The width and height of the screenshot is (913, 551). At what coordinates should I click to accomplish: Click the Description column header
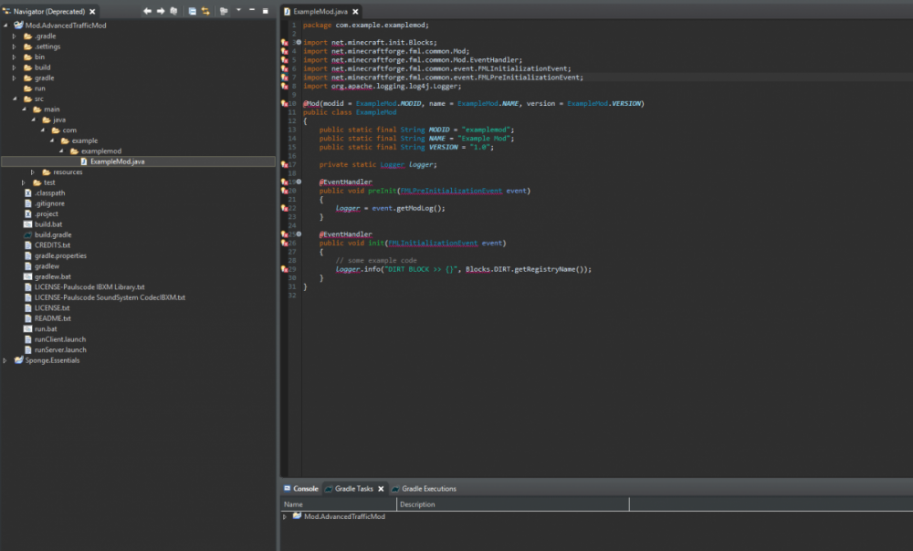click(417, 504)
